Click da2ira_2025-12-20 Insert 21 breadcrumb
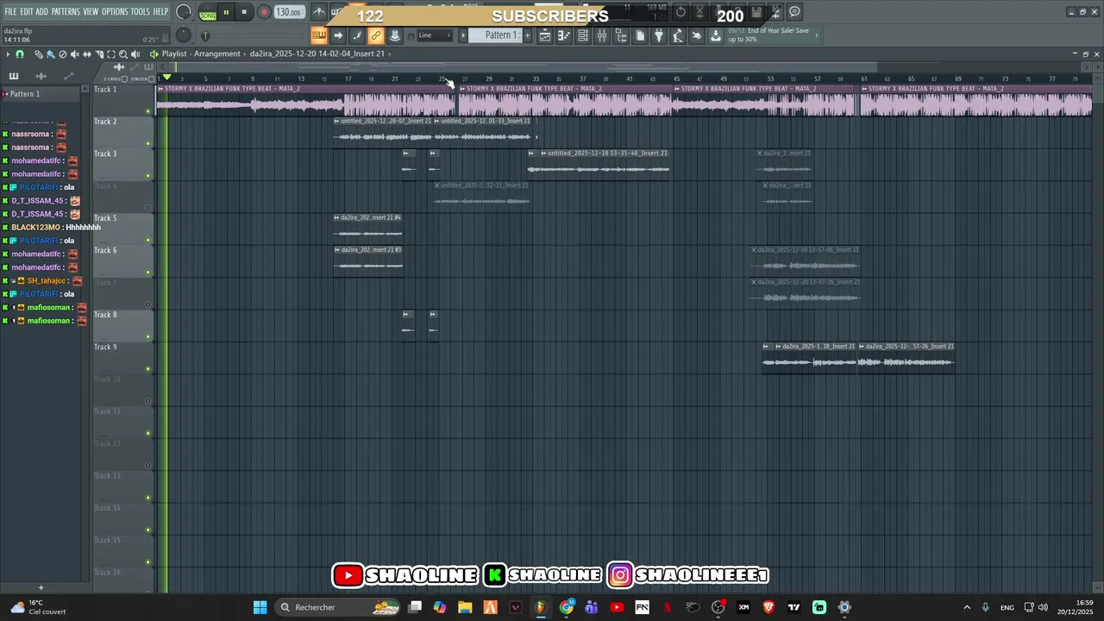This screenshot has height=621, width=1104. (x=317, y=53)
